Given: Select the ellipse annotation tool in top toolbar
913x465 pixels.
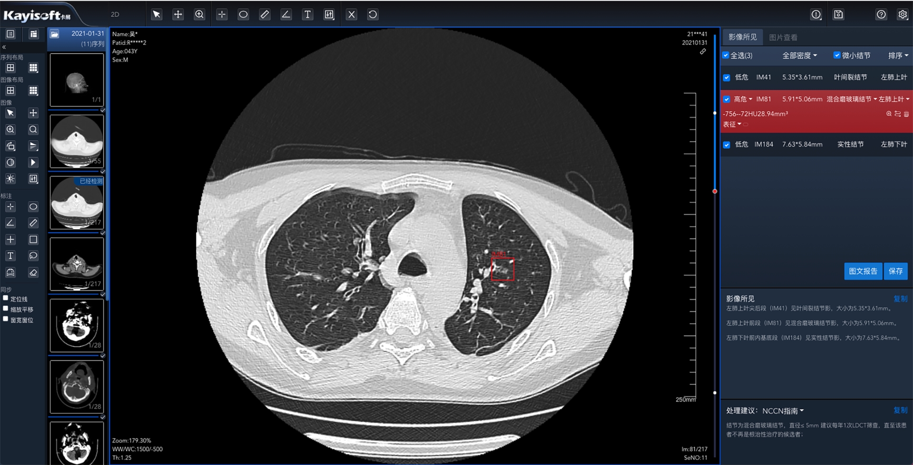Looking at the screenshot, I should pos(243,14).
